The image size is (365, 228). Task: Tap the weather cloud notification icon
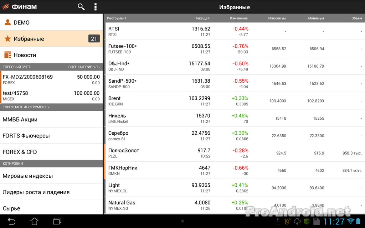(297, 222)
